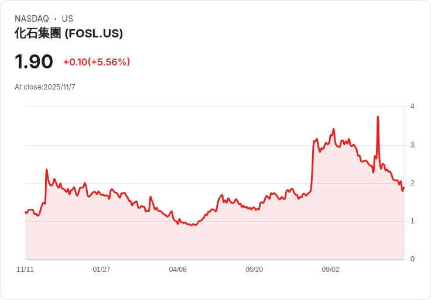431x300 pixels.
Task: Click the stock name 化石集團 (FOSL.US)
Action: coord(69,33)
